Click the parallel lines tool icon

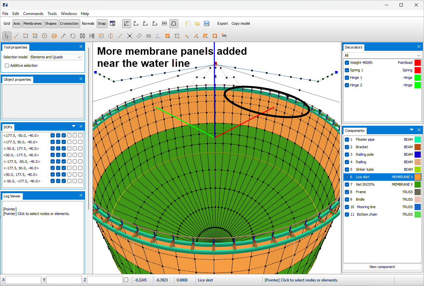pos(139,36)
